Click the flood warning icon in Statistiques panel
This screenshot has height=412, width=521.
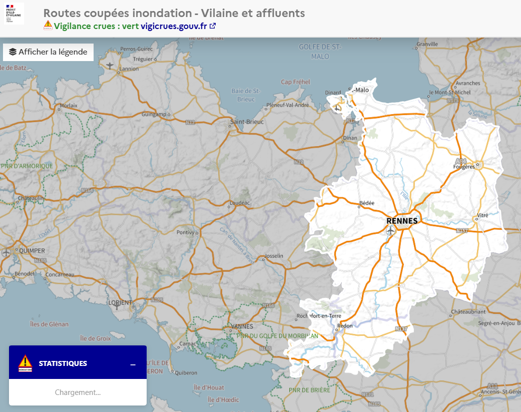tap(25, 363)
